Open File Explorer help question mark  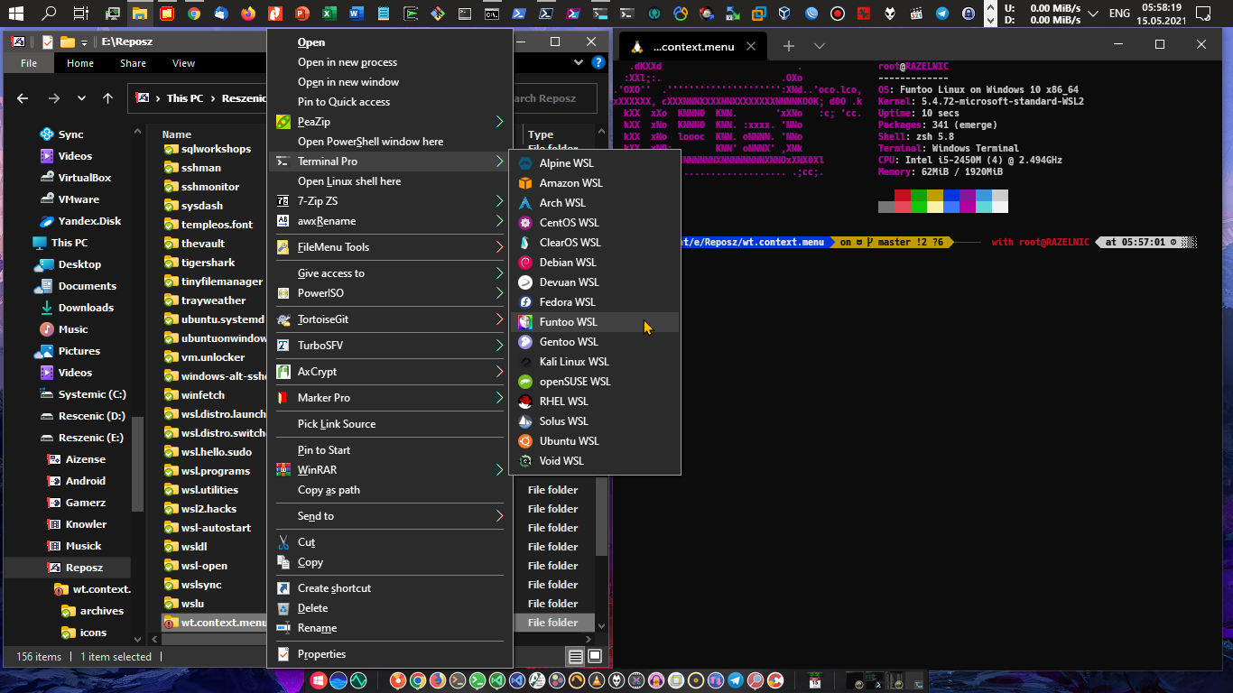598,63
